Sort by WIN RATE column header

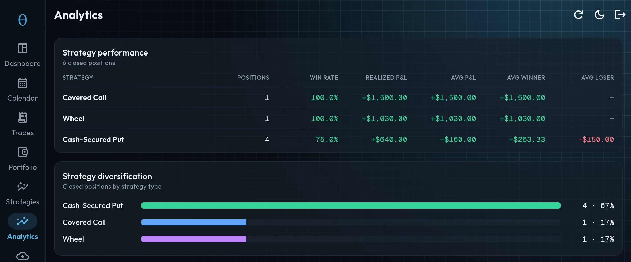point(324,78)
